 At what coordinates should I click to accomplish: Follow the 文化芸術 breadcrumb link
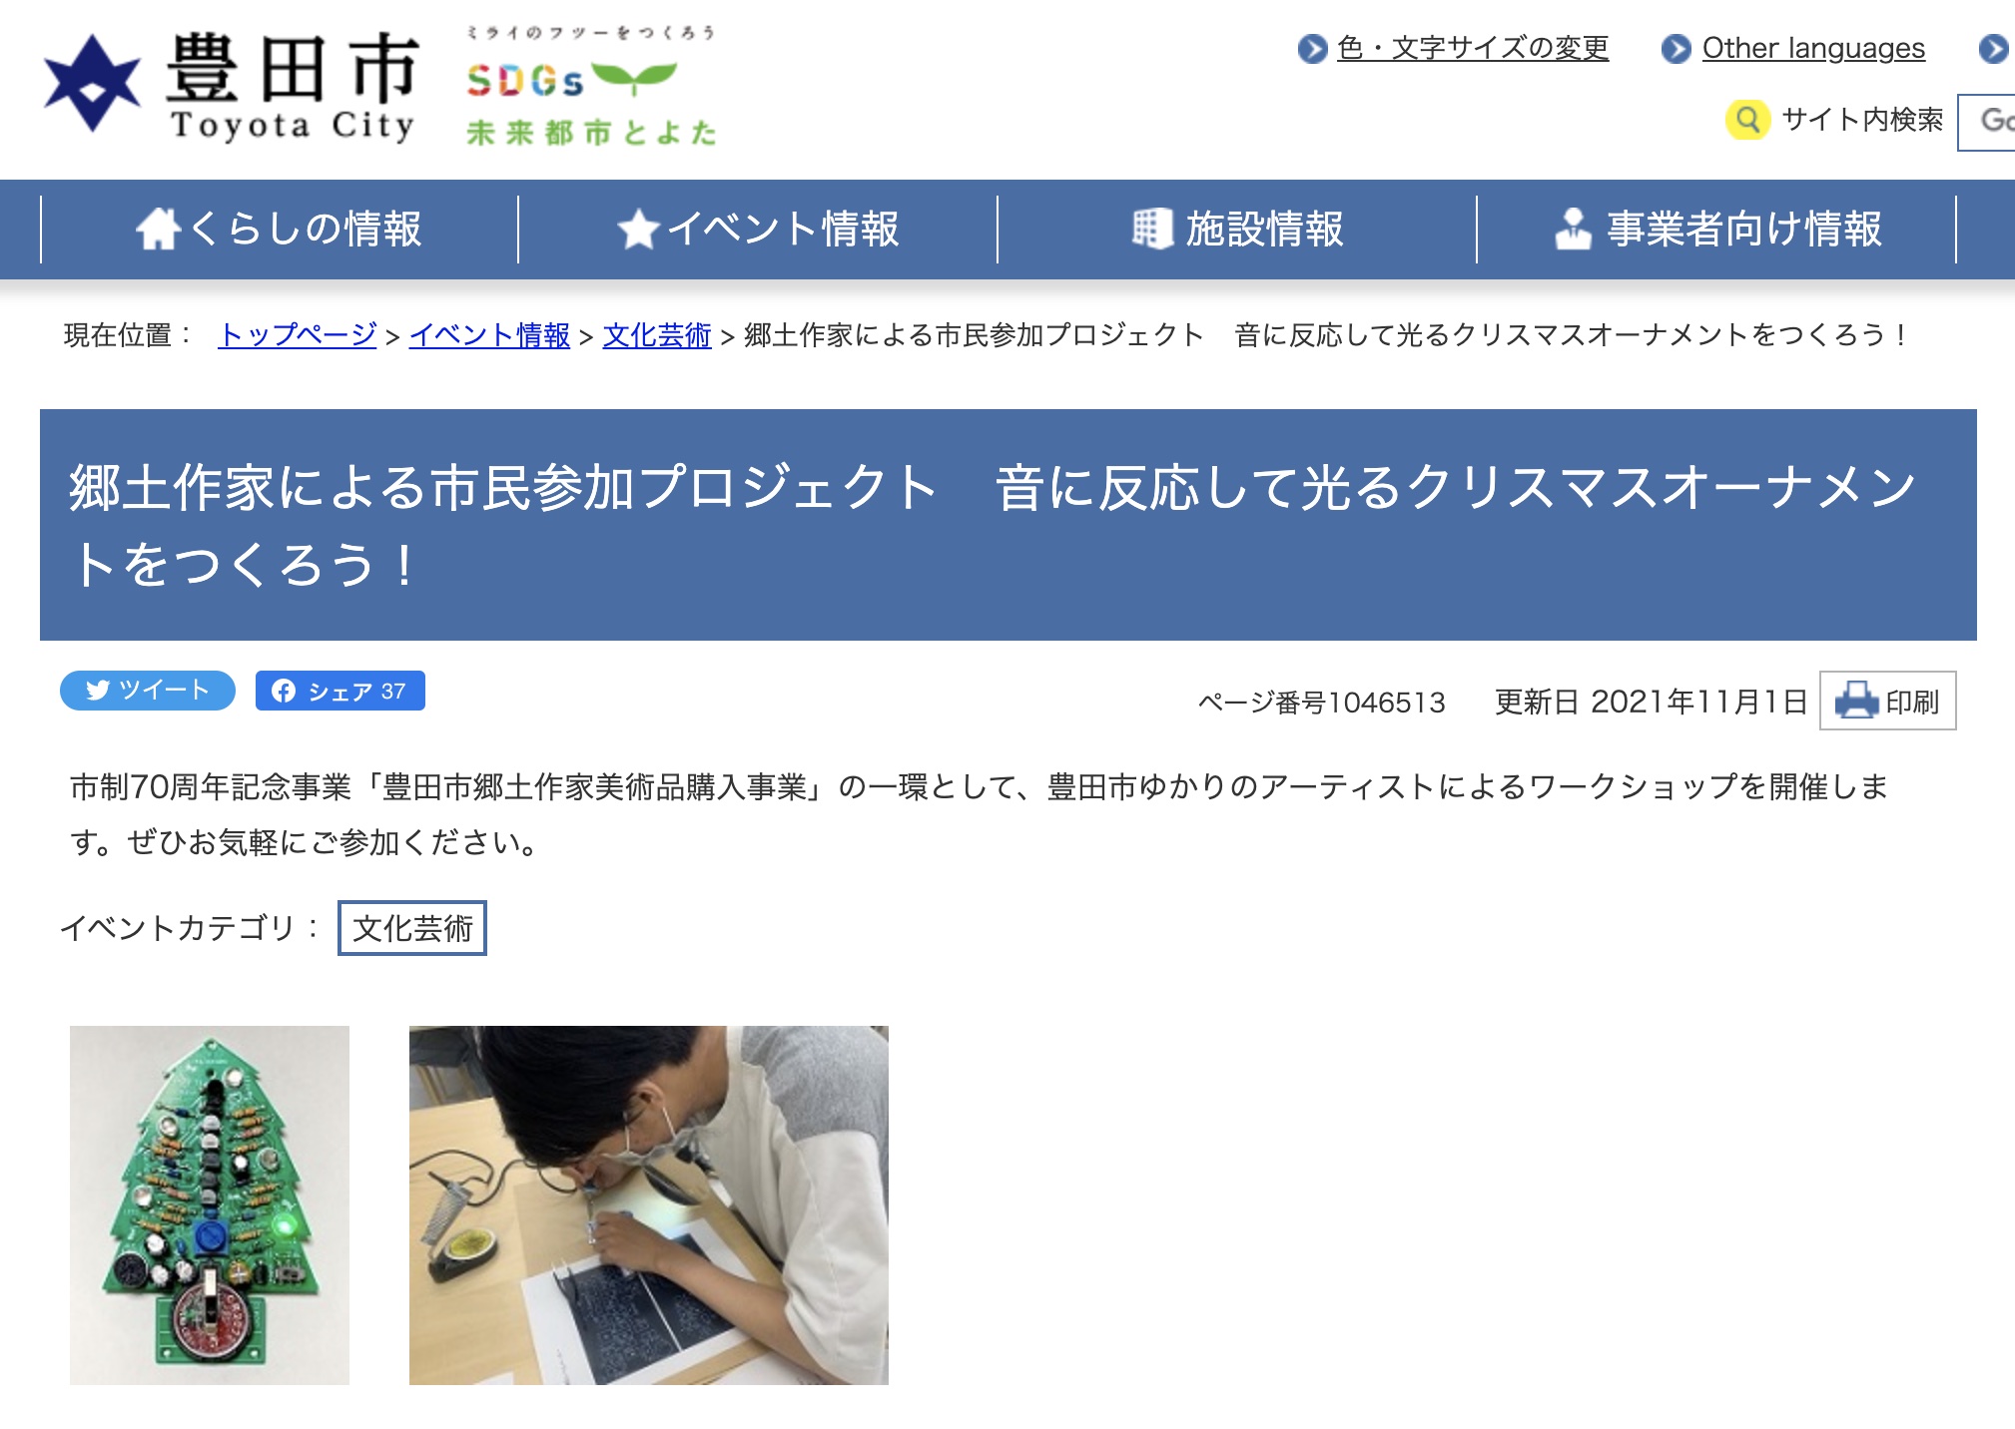point(657,335)
